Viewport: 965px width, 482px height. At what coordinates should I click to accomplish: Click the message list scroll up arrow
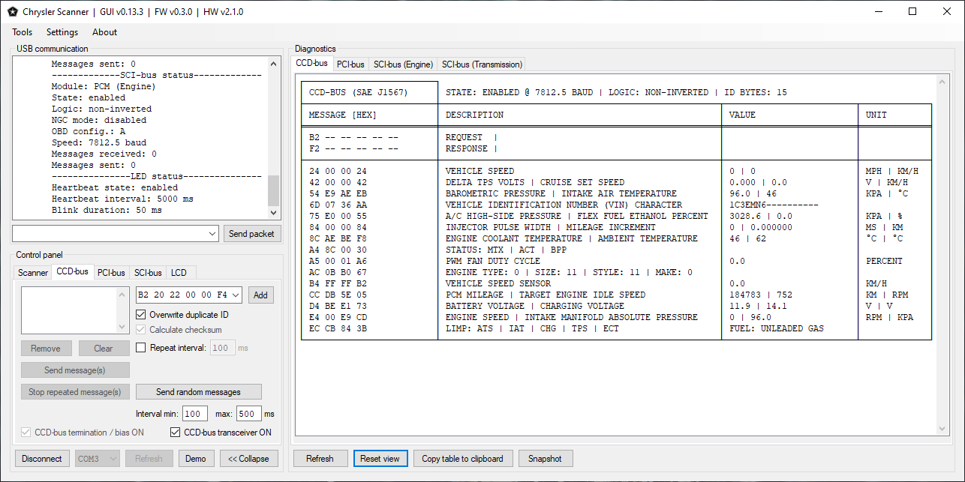[124, 294]
